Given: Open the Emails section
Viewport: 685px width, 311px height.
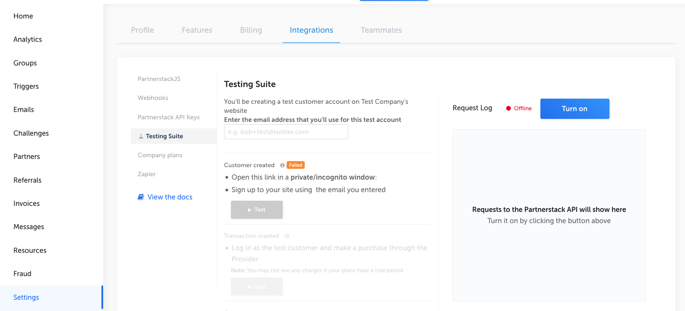Looking at the screenshot, I should tap(24, 109).
